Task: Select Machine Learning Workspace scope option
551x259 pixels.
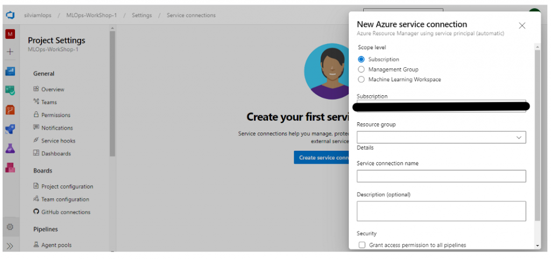Action: click(361, 79)
